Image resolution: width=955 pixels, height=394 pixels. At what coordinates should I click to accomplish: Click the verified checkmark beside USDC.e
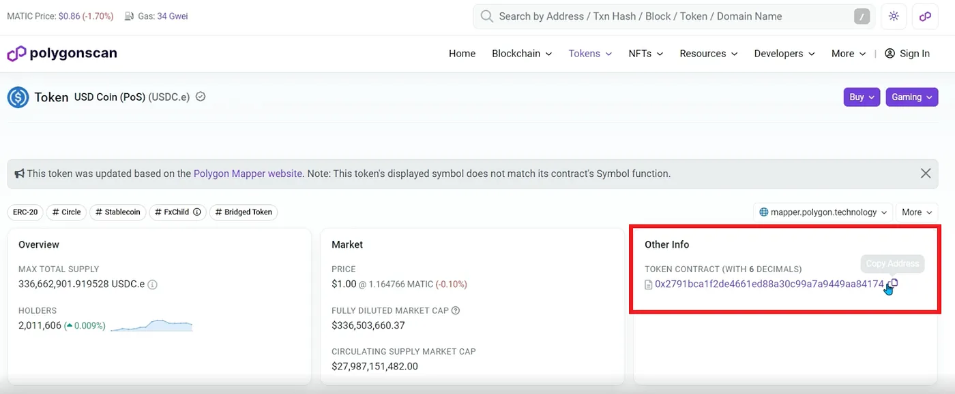click(201, 97)
